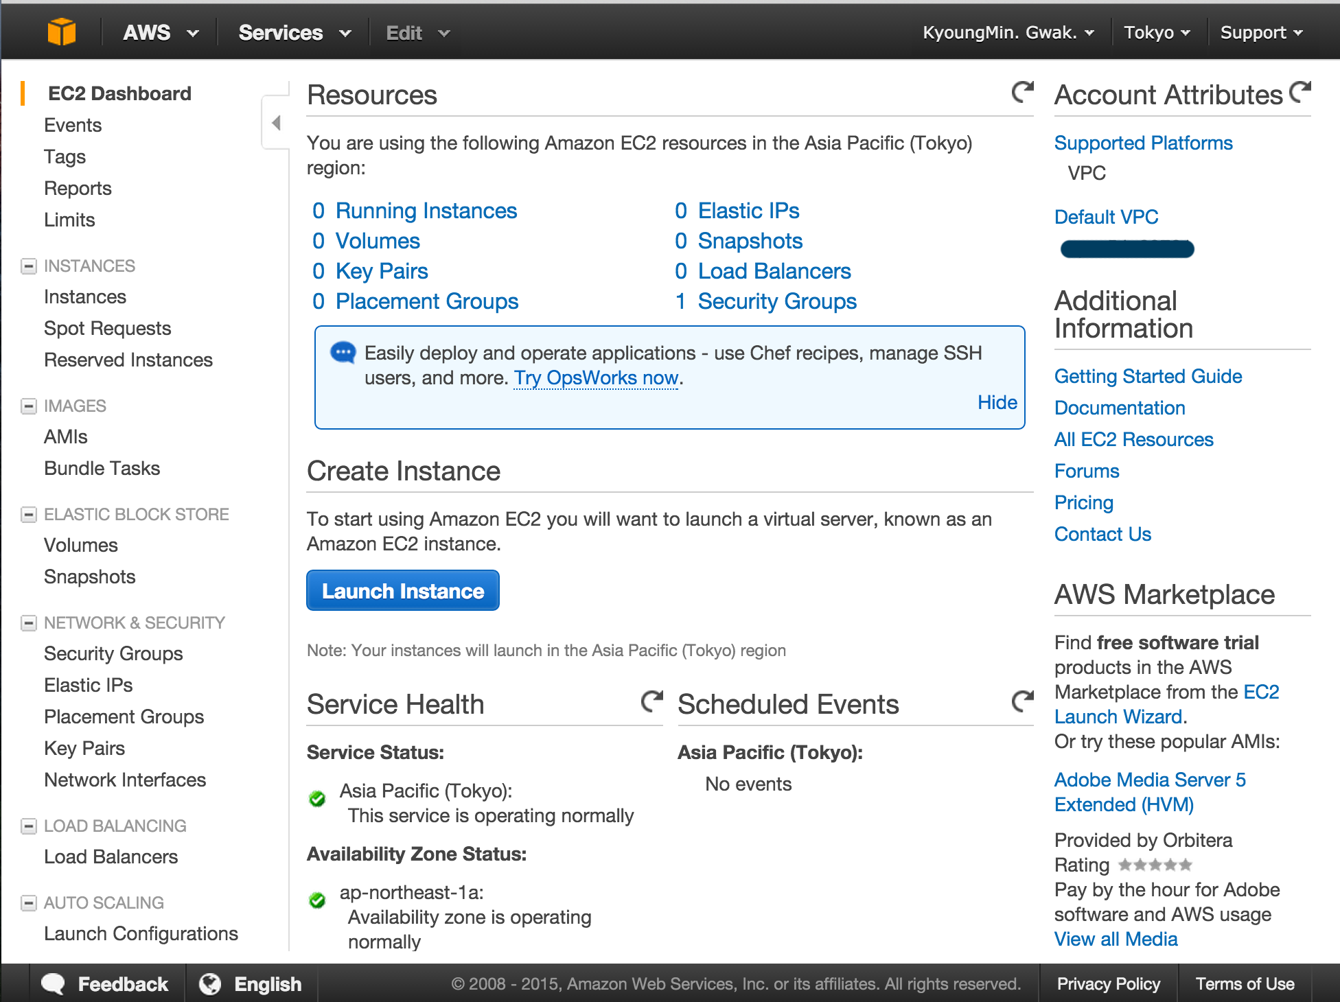Open the Documentation link

pyautogui.click(x=1120, y=408)
